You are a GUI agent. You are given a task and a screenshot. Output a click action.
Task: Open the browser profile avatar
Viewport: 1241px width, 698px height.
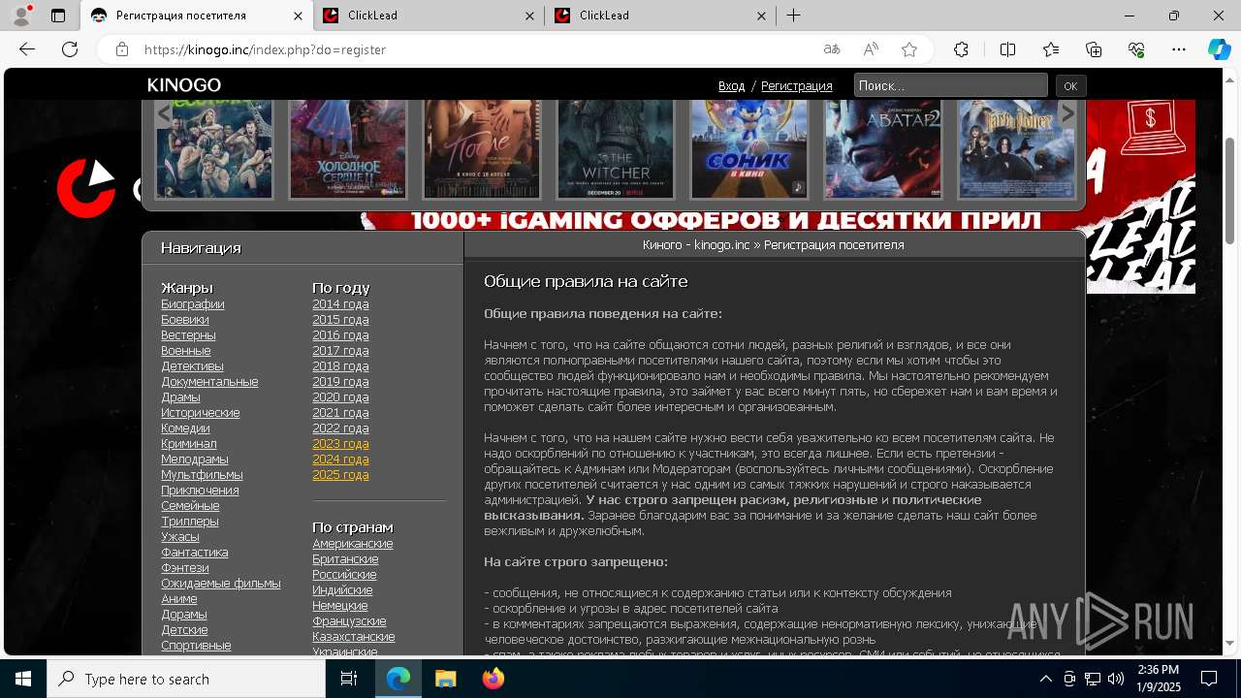(20, 16)
